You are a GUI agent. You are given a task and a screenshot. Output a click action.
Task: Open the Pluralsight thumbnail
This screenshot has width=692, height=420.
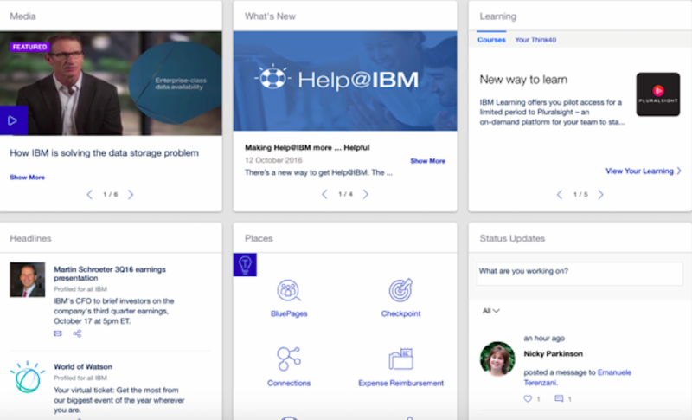658,94
